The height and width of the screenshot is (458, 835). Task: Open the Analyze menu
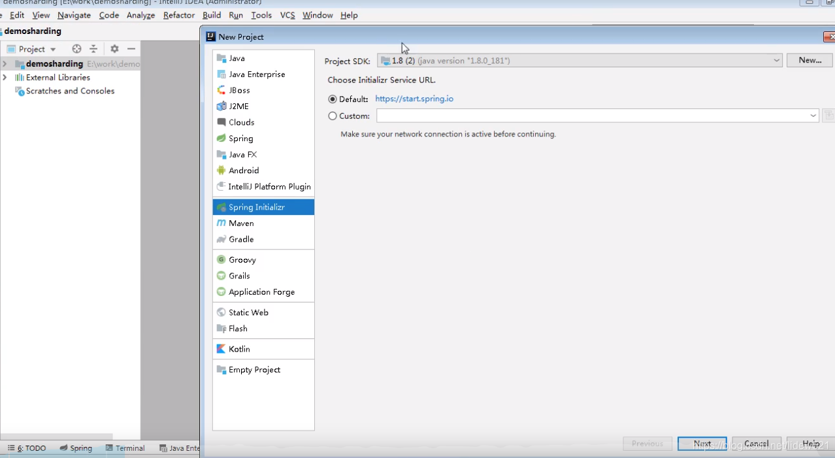click(141, 15)
